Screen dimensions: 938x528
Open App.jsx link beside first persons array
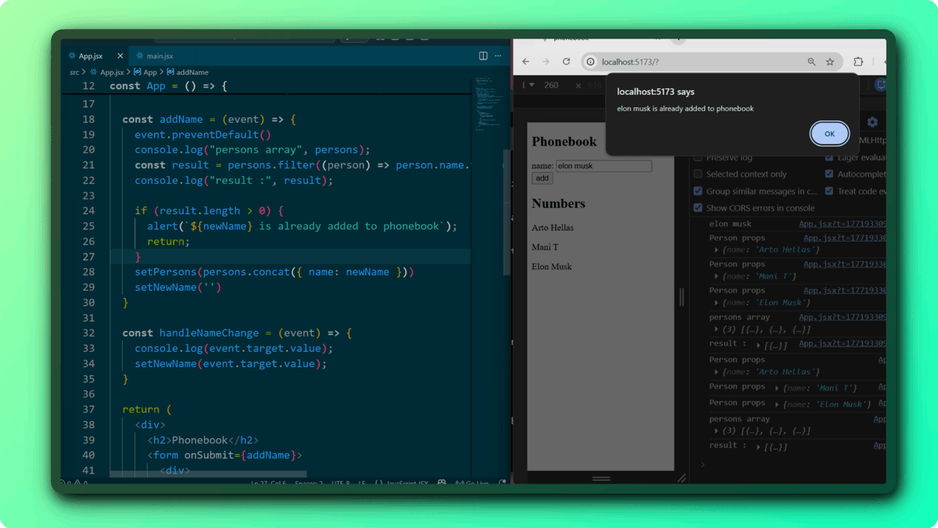click(x=842, y=318)
